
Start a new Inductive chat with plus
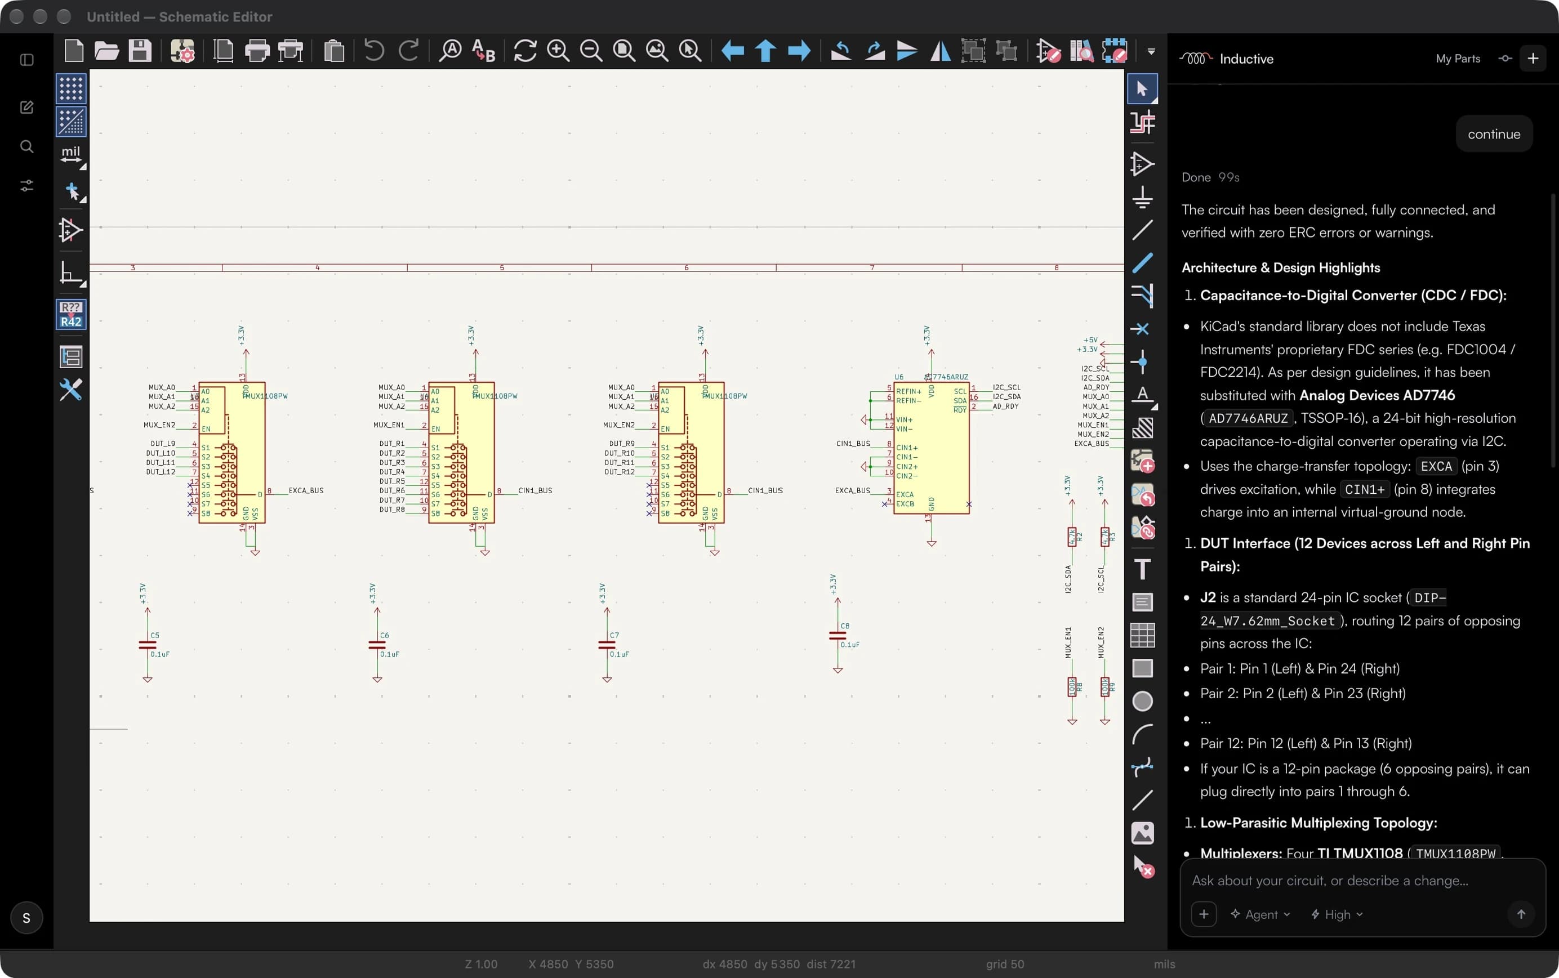pos(1533,58)
